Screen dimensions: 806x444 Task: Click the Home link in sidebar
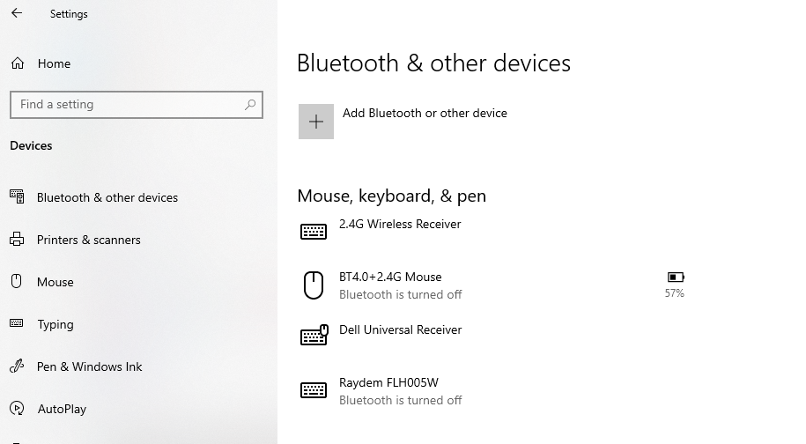click(54, 63)
